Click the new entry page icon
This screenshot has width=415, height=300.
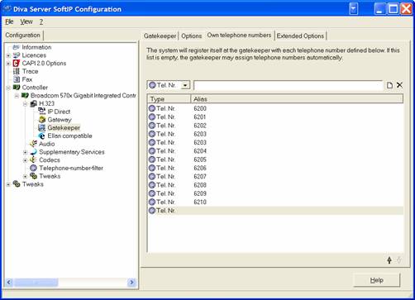point(389,85)
